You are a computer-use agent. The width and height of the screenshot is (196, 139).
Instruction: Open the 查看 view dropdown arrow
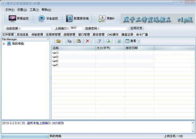139,41
